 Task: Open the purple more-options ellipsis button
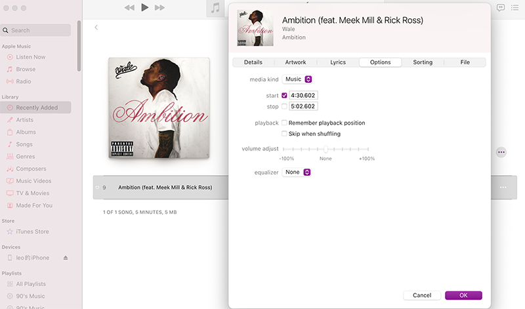click(501, 152)
